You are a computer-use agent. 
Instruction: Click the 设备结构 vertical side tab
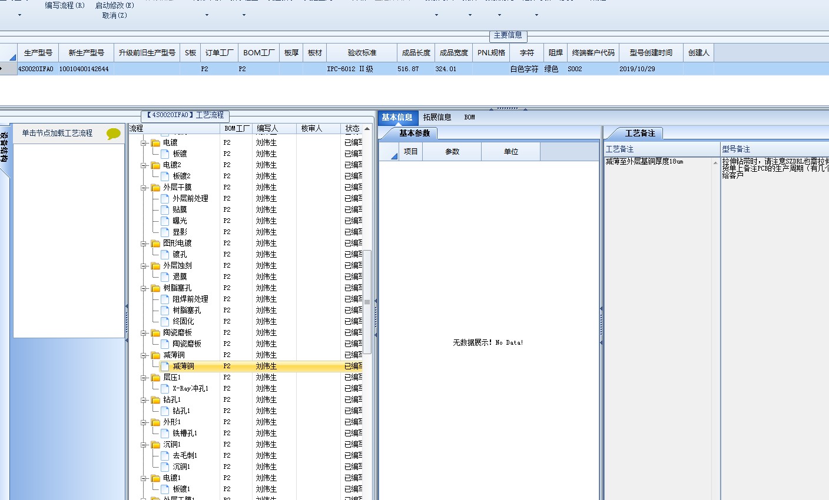4,147
